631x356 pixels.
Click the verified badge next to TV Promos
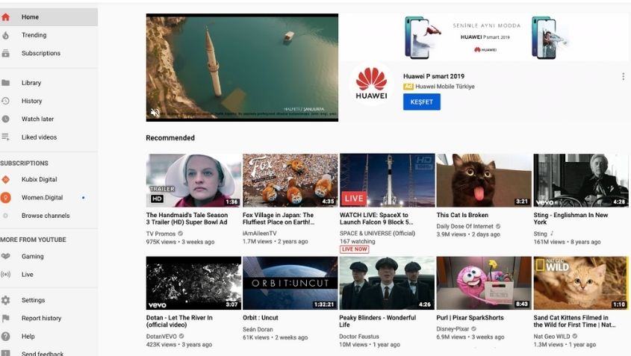coord(180,234)
